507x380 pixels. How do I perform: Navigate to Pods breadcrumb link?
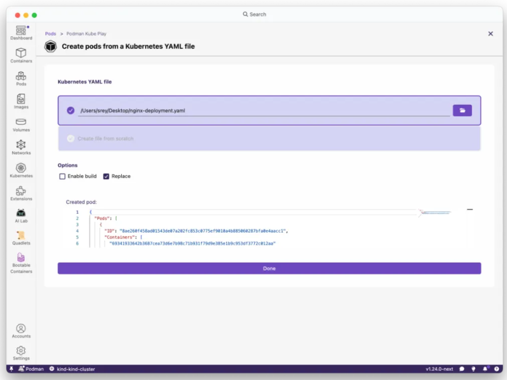pos(51,34)
